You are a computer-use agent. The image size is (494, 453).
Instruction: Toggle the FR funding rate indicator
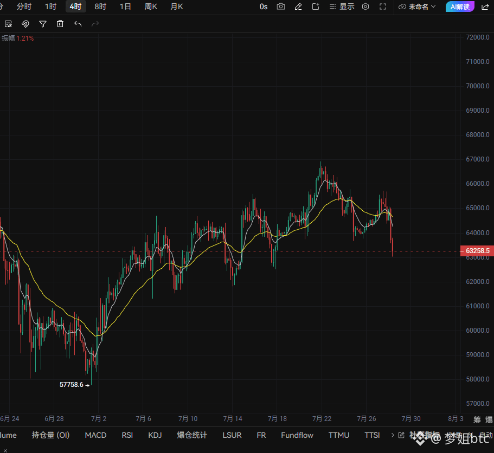pyautogui.click(x=261, y=435)
